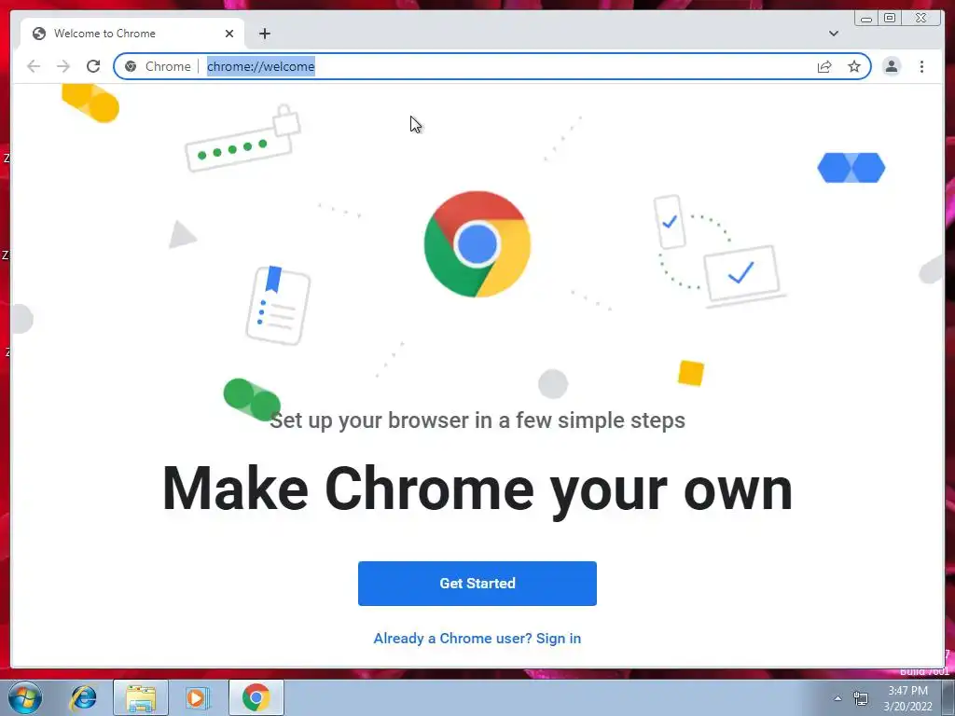Launch Internet Explorer from the taskbar
The image size is (955, 716).
[83, 697]
